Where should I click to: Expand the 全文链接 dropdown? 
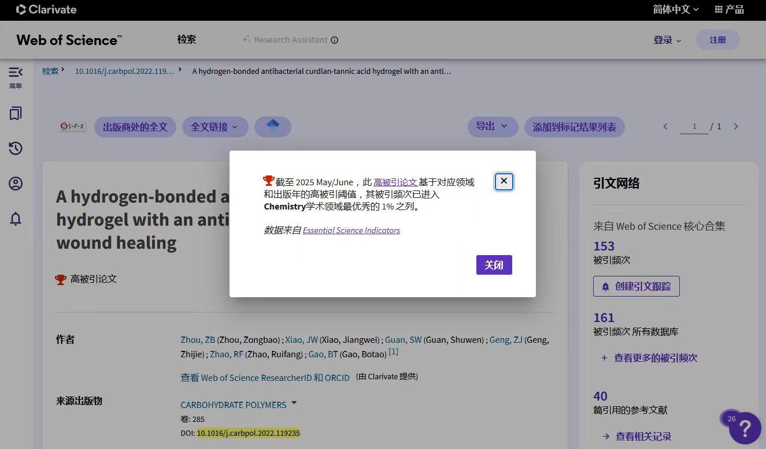[x=214, y=126]
